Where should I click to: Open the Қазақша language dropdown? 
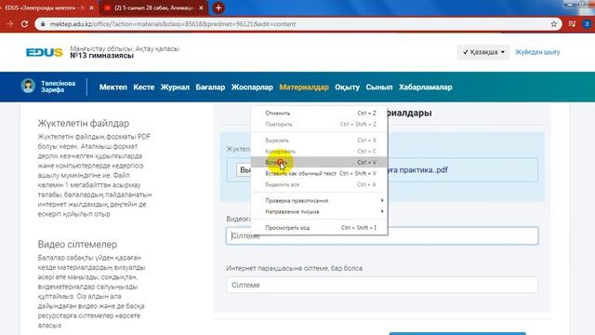coord(483,52)
